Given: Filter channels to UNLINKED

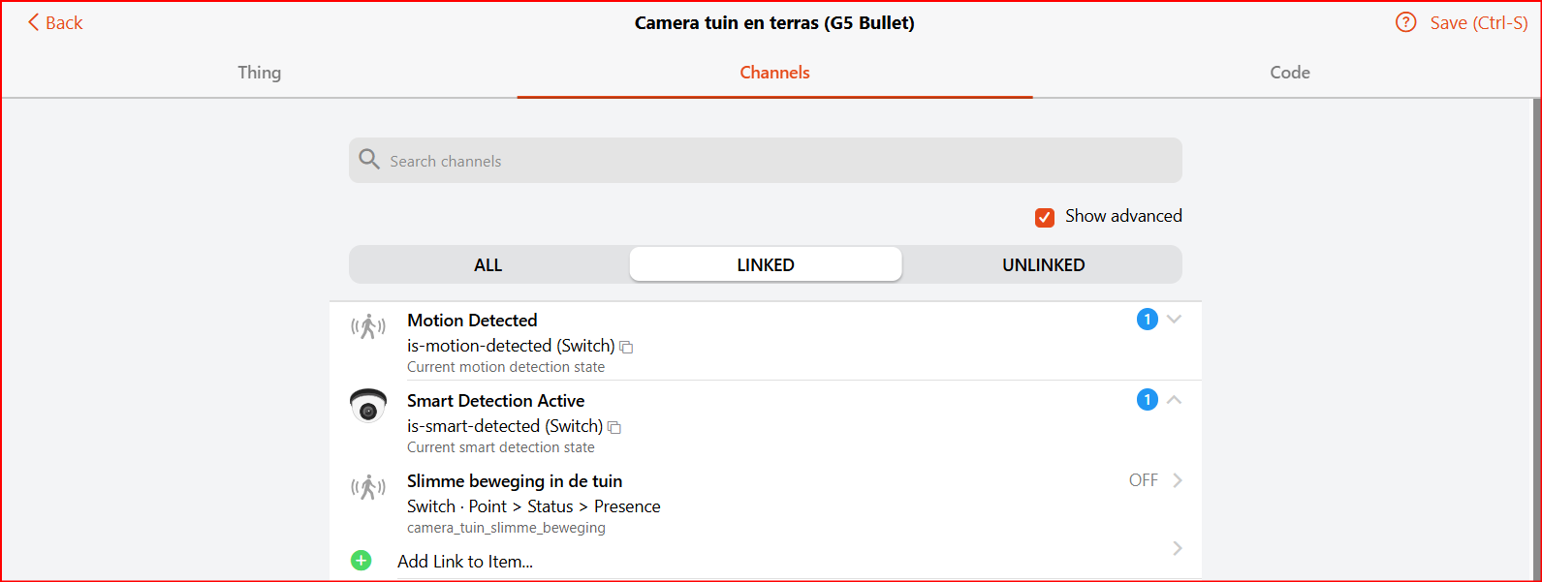Looking at the screenshot, I should (1043, 264).
